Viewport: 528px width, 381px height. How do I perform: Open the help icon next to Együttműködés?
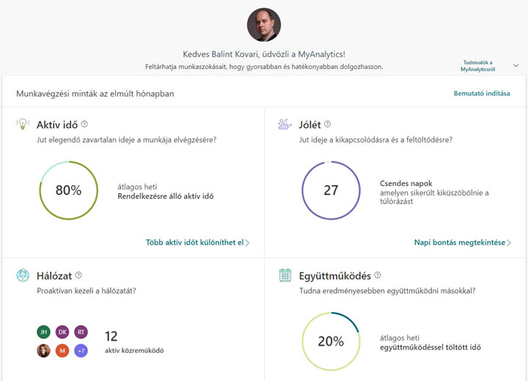tap(378, 275)
